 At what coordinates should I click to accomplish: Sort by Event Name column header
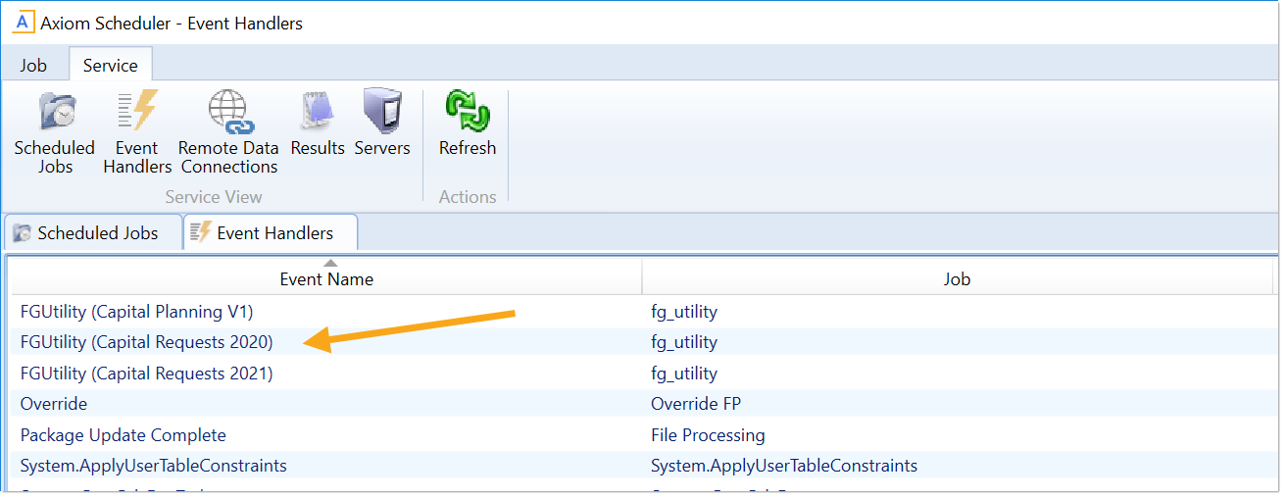pos(326,279)
